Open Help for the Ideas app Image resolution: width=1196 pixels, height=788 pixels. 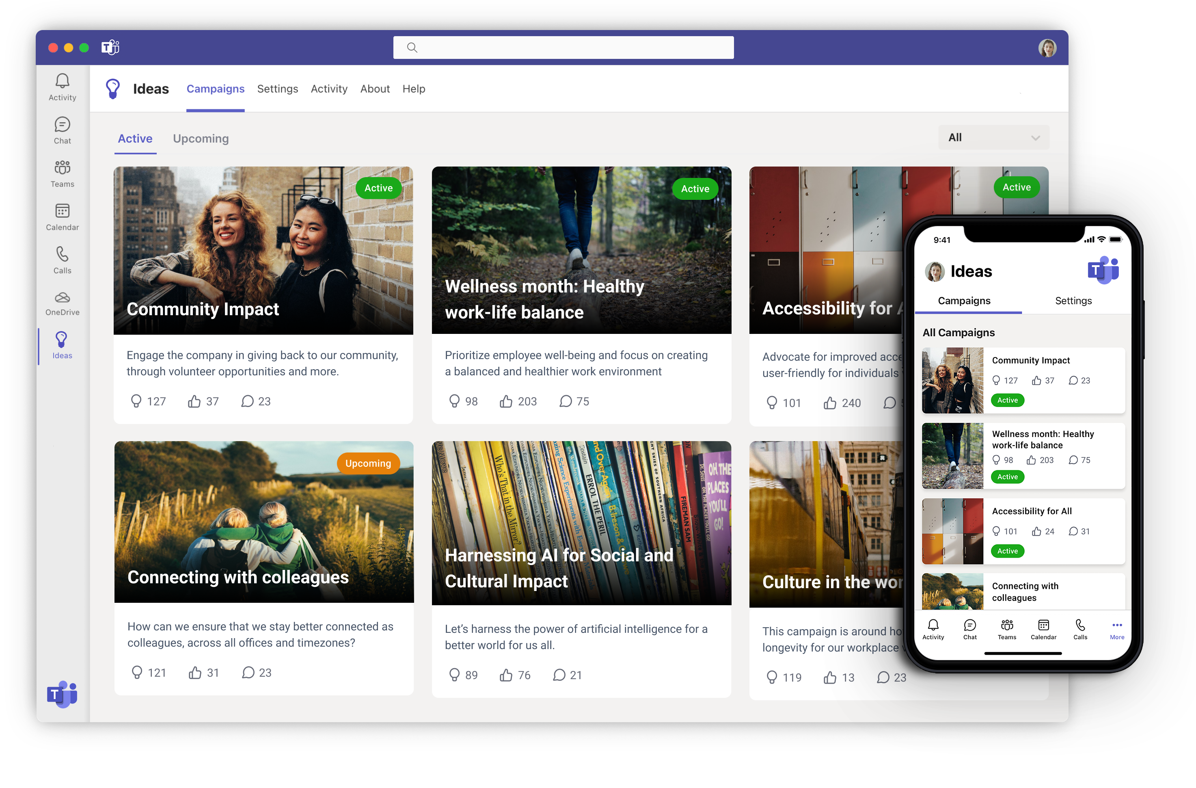coord(414,89)
